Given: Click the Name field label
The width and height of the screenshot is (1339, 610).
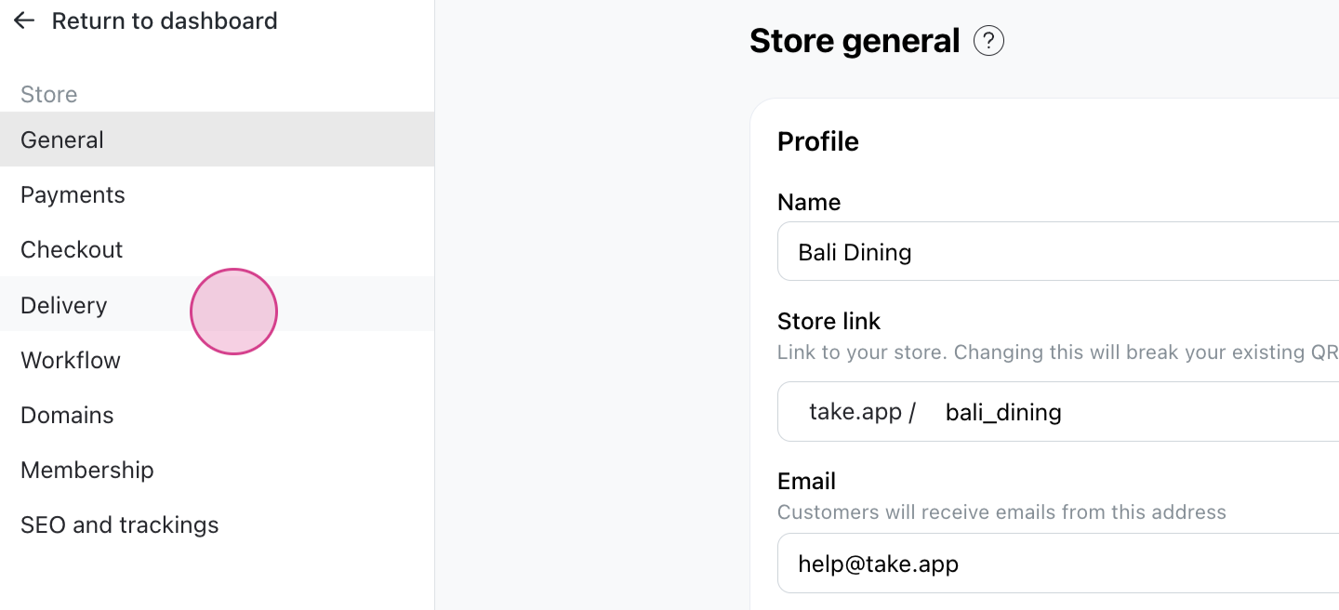Looking at the screenshot, I should point(809,202).
